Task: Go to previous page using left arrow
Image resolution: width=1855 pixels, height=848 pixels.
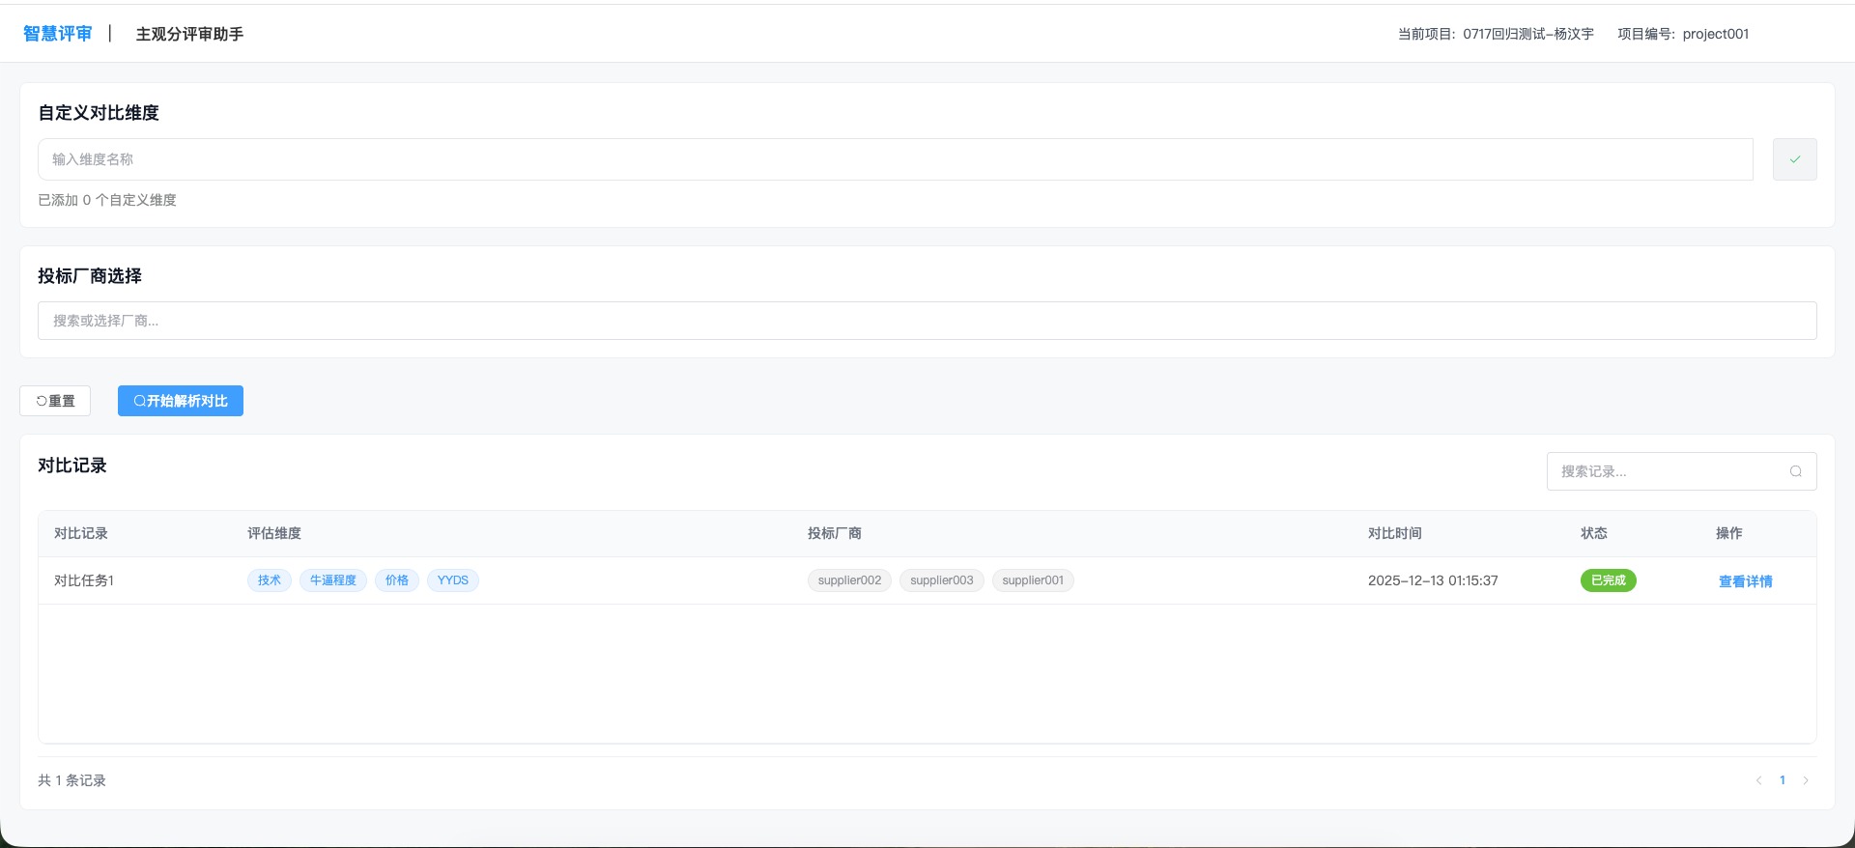Action: [x=1758, y=780]
